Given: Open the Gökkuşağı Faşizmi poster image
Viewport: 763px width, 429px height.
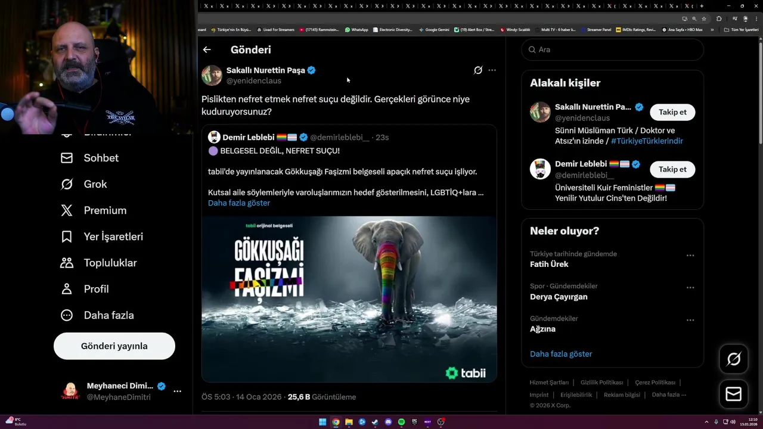Looking at the screenshot, I should point(349,299).
